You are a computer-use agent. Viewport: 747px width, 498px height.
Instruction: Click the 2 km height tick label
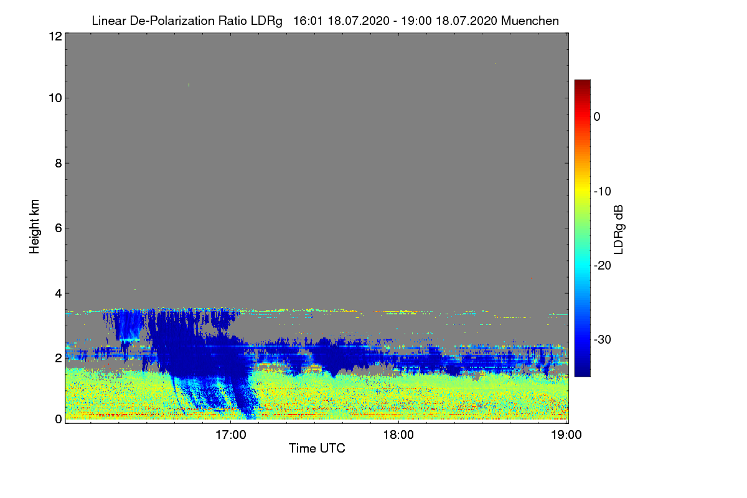(58, 358)
